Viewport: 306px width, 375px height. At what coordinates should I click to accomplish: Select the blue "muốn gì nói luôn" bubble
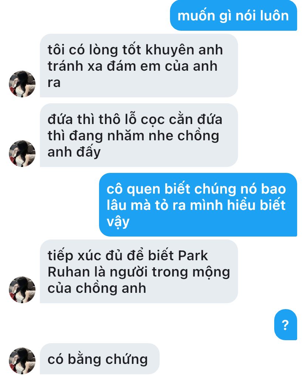click(234, 16)
